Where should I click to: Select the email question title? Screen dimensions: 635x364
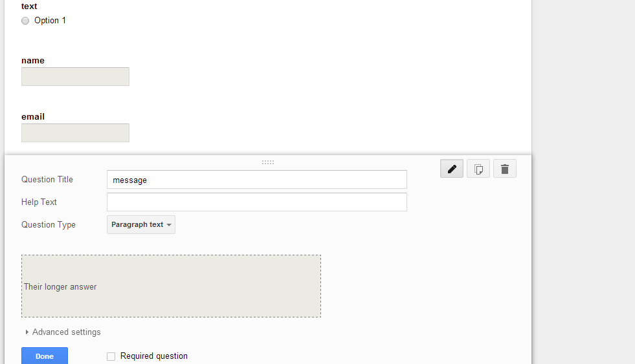pos(33,116)
